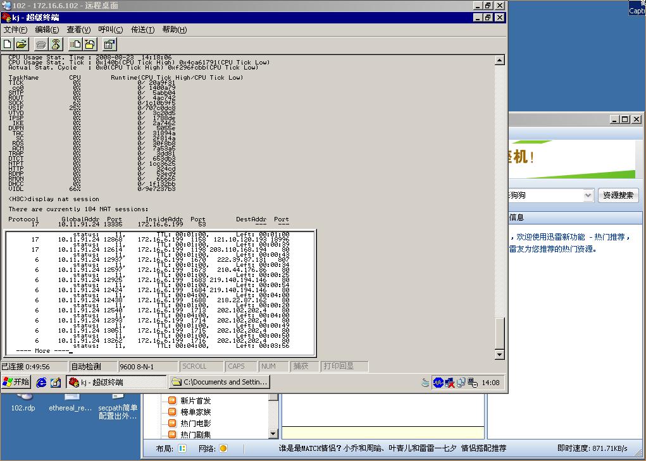
Task: Click the Disconnect phone toolbar icon
Action: coord(56,44)
